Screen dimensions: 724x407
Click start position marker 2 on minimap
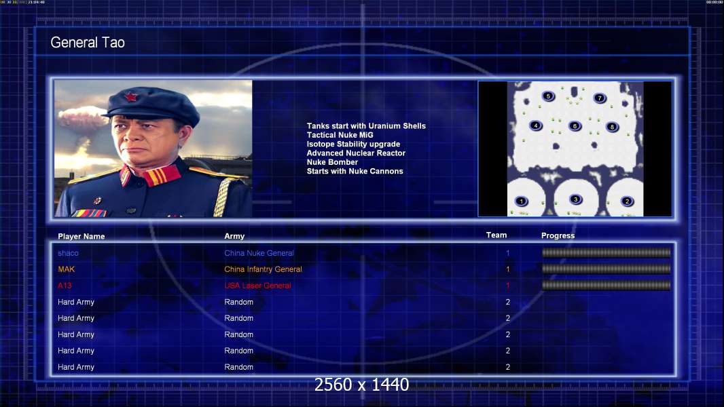pyautogui.click(x=627, y=201)
